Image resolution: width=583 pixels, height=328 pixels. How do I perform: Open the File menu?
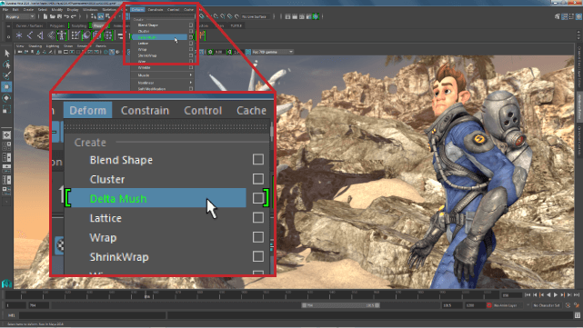coord(5,10)
